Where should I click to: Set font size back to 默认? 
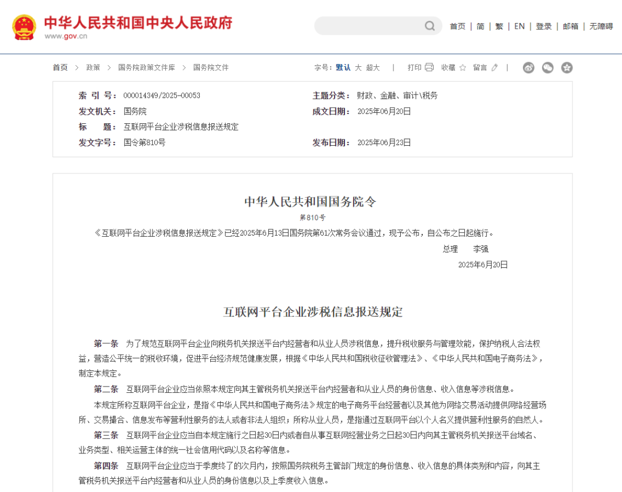pyautogui.click(x=342, y=67)
